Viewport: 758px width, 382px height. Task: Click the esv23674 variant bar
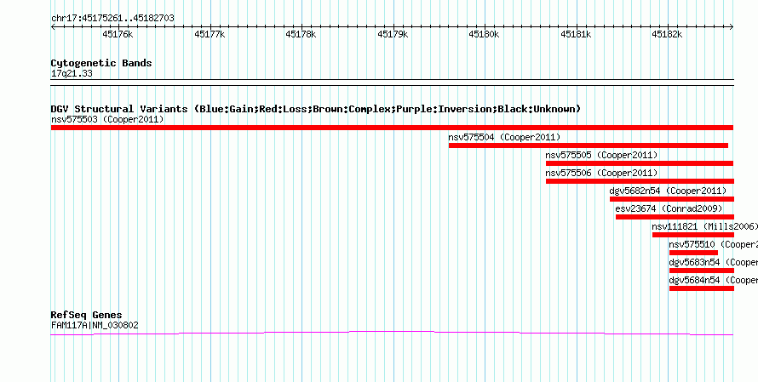pyautogui.click(x=675, y=217)
